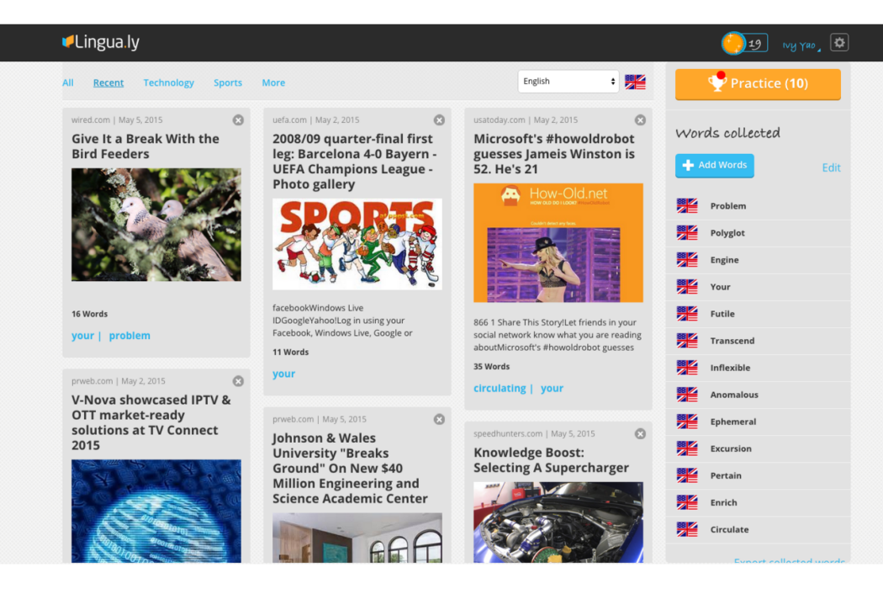Click Edit link for collected words
Viewport: 883px width, 589px height.
coord(831,167)
